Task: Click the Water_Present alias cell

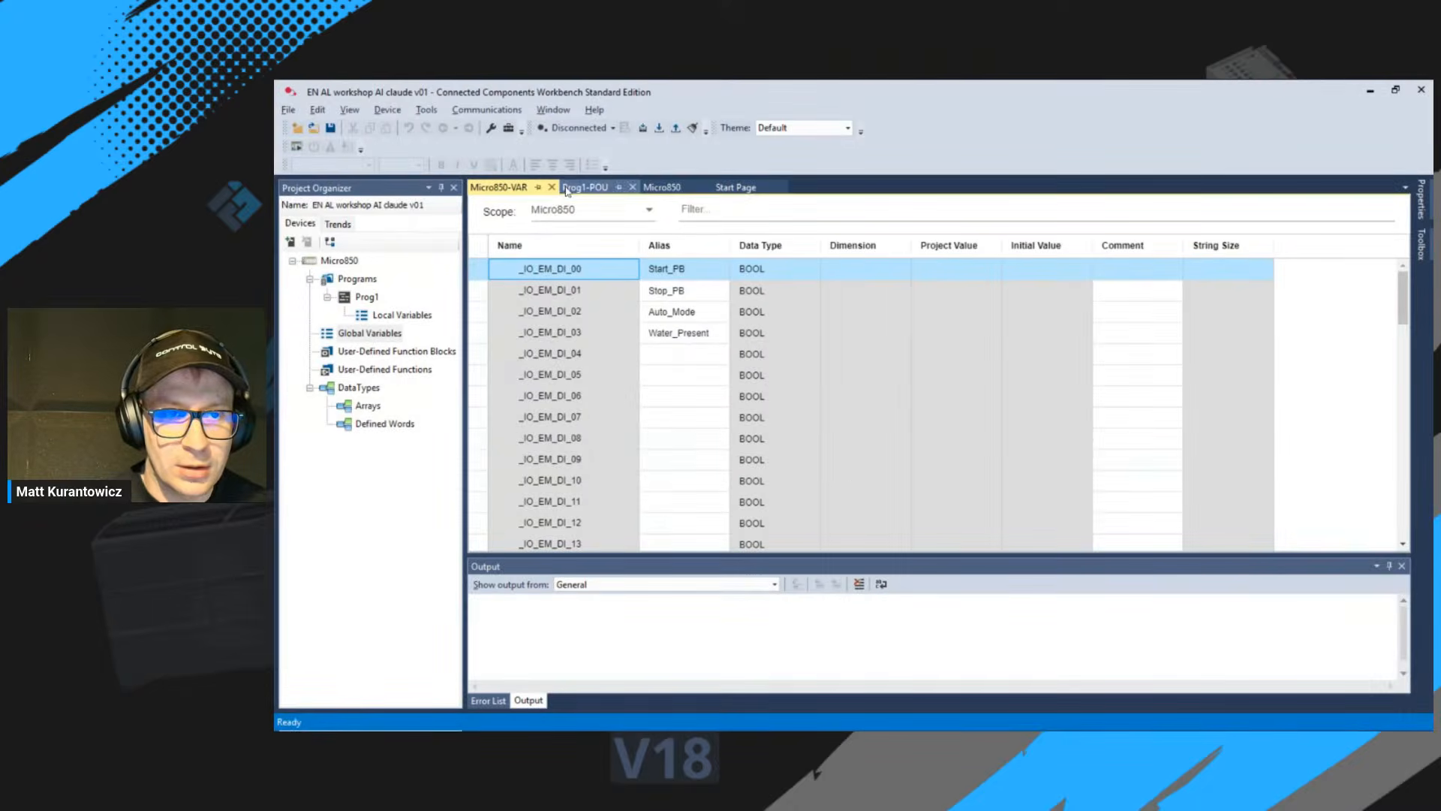Action: click(x=684, y=333)
